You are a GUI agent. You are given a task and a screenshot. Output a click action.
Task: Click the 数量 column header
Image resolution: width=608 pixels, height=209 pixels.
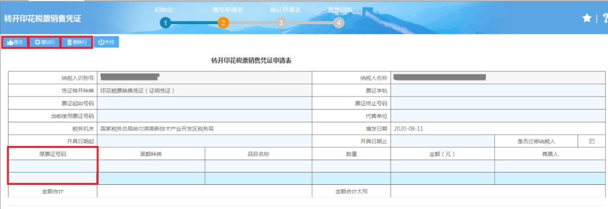(351, 153)
